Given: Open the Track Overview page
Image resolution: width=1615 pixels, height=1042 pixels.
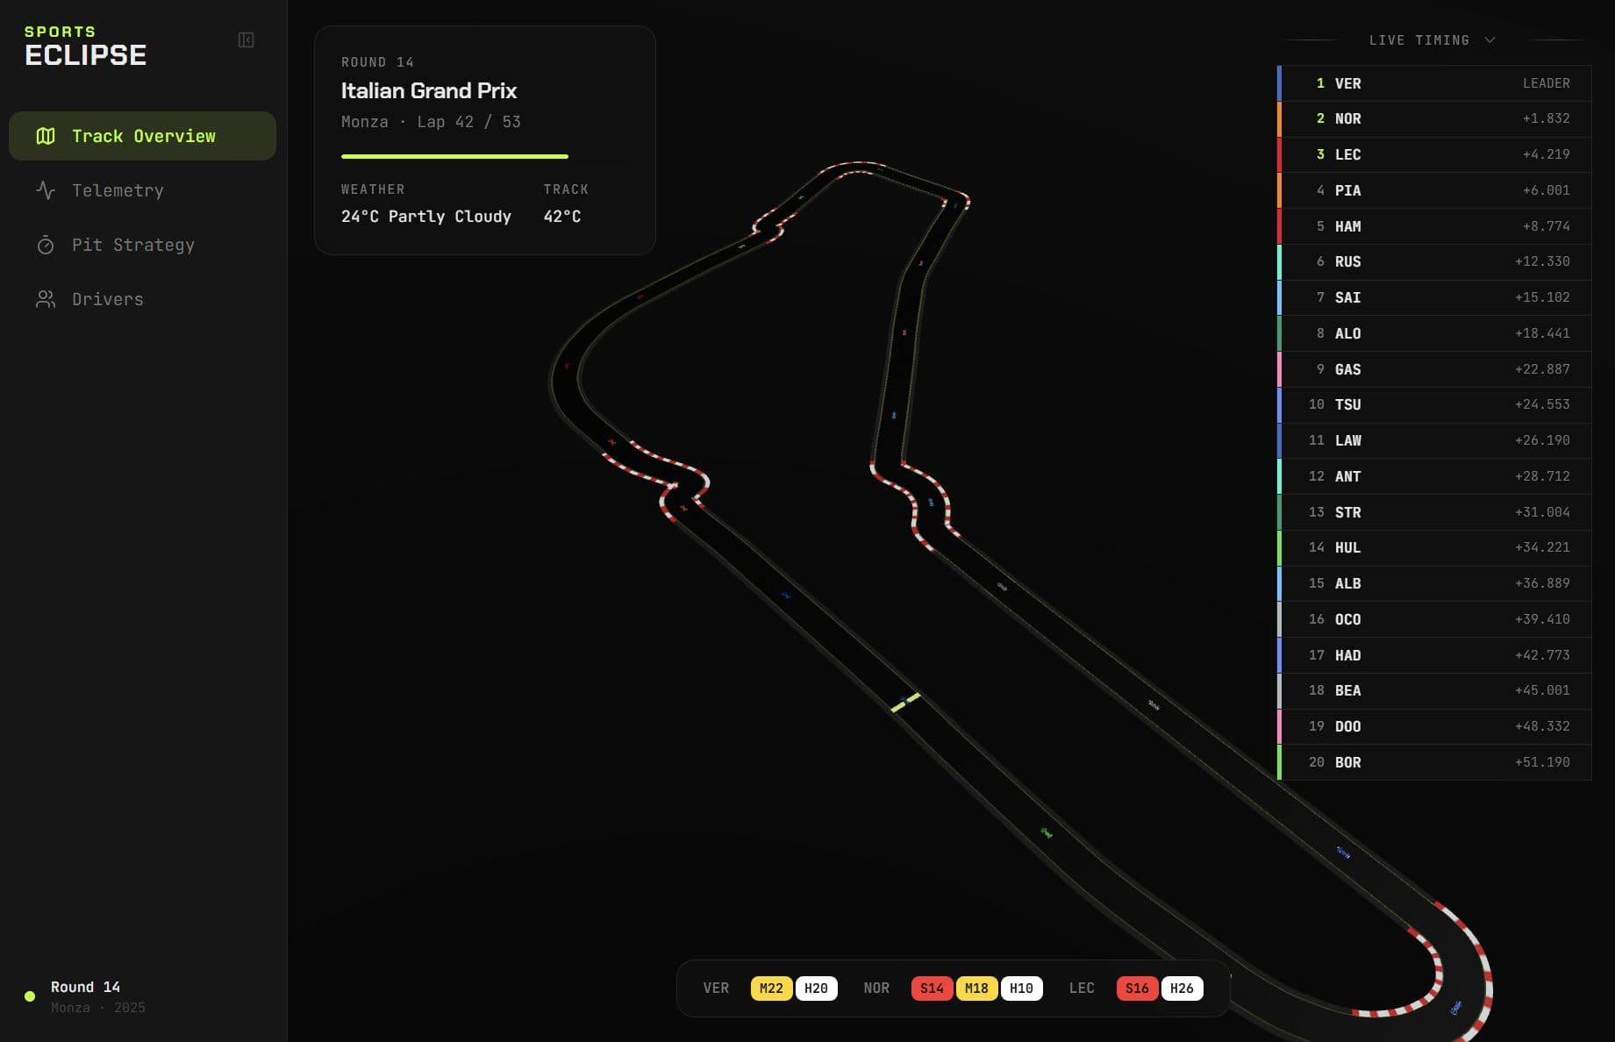Looking at the screenshot, I should click(x=142, y=136).
